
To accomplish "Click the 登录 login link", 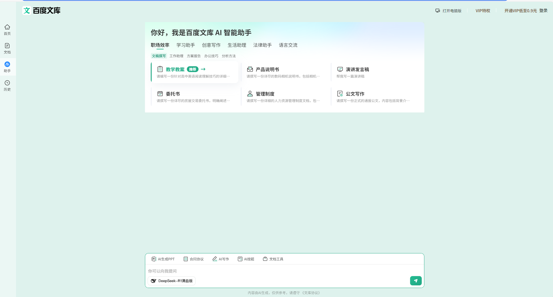I will point(543,10).
